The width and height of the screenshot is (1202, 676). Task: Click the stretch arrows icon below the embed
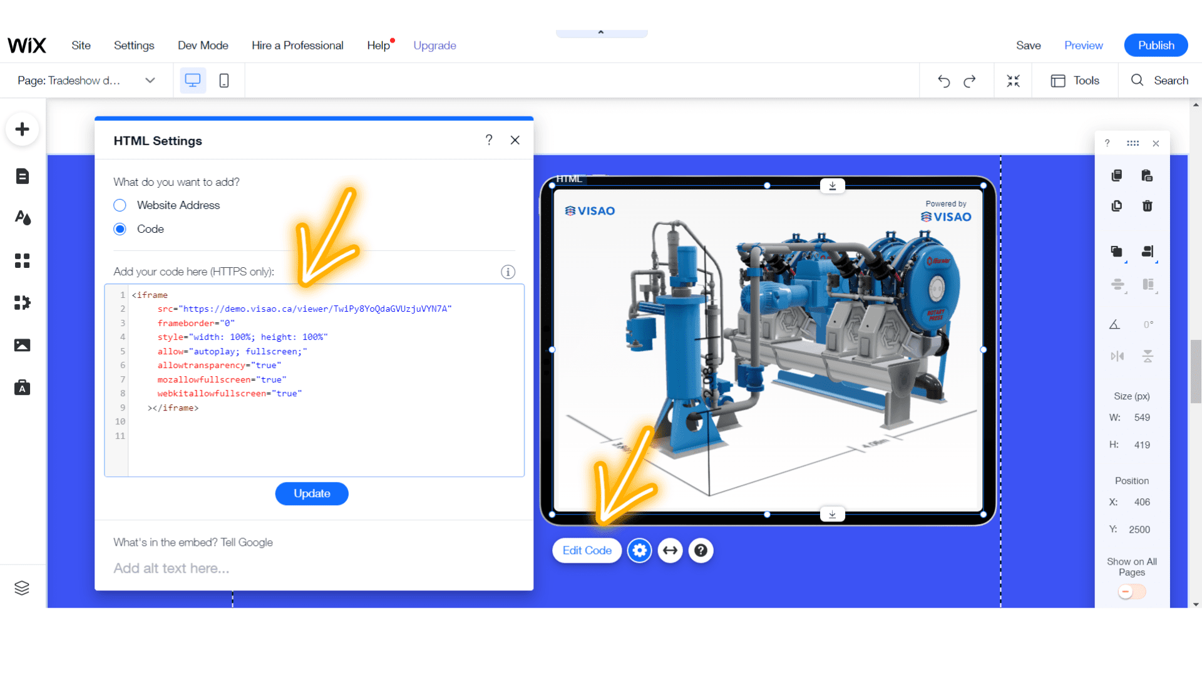click(670, 551)
